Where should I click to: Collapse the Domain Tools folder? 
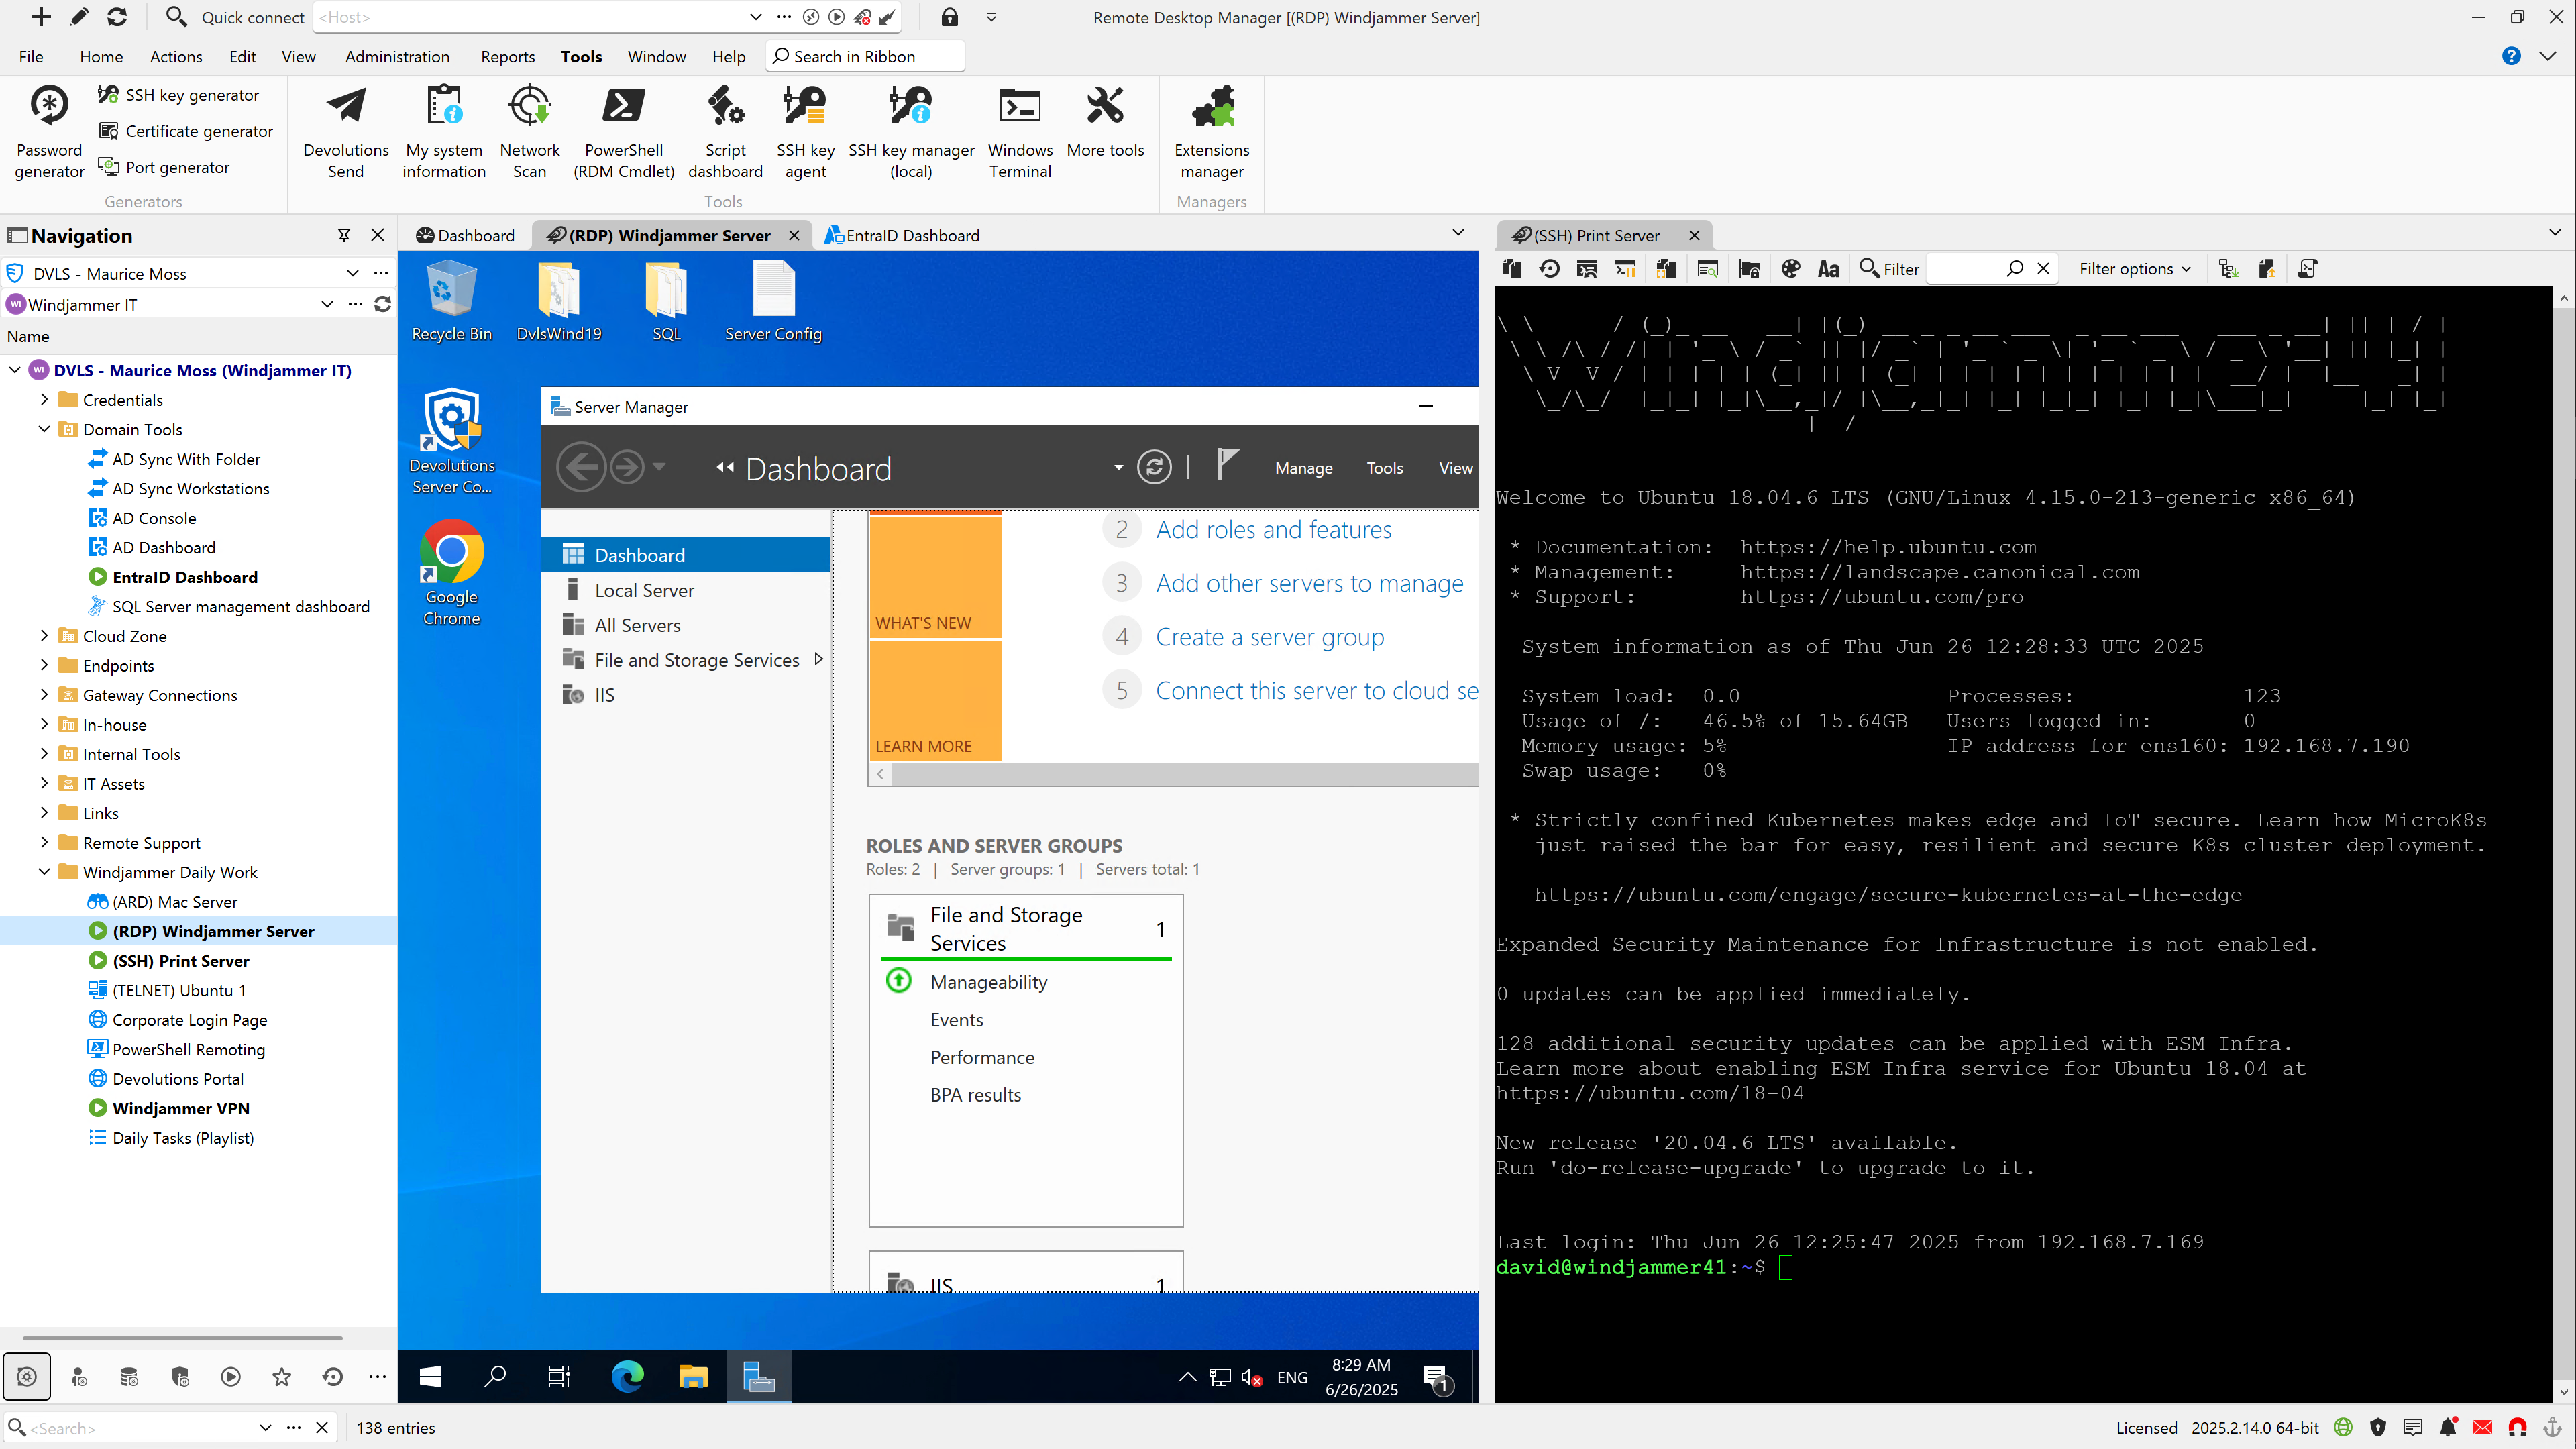[x=44, y=429]
